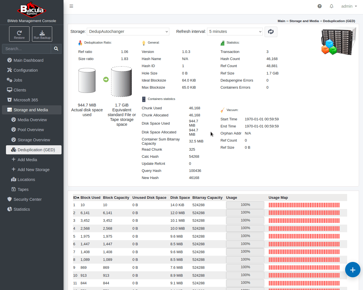This screenshot has width=363, height=290.
Task: Click Block Used 1,089 cell
Action: [85, 260]
